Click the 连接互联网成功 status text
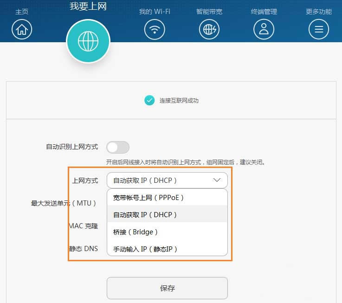Screen dimensions: 342x303 pos(179,101)
